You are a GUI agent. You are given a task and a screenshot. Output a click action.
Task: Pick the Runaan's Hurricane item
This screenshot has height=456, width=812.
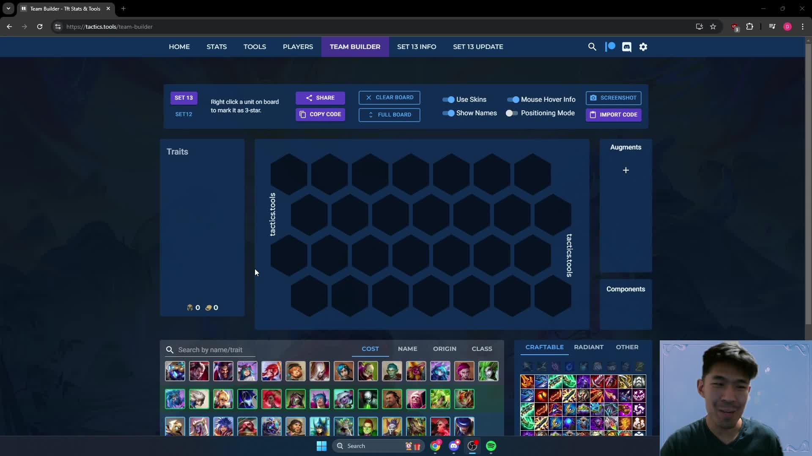(597, 396)
